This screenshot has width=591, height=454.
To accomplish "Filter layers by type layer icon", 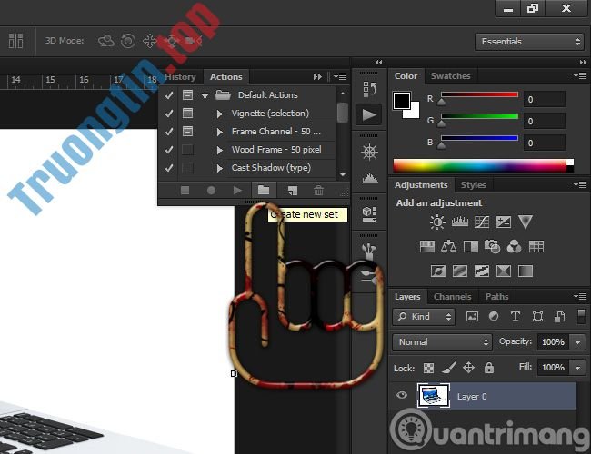I will tap(516, 317).
